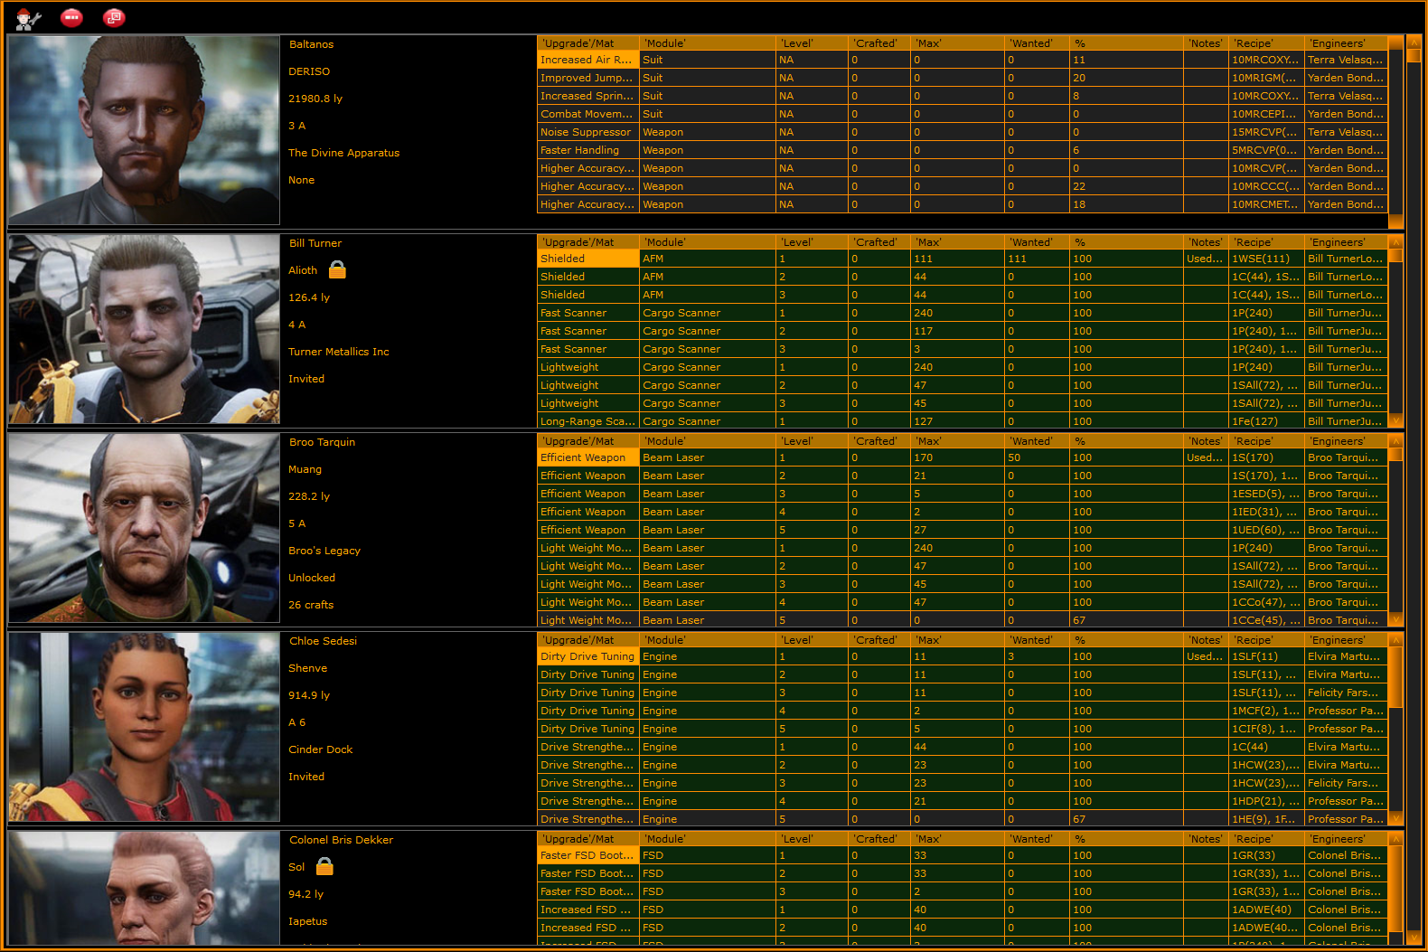The image size is (1428, 952).
Task: Click Wanted value 111 in Shielded row
Action: tap(1037, 259)
